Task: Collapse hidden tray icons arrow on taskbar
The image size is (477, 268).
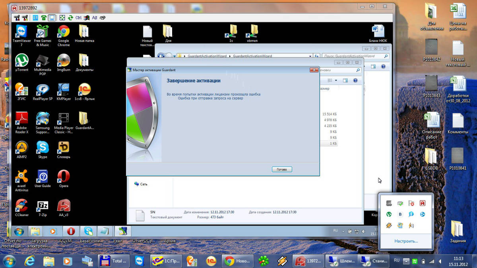Action: 406,261
